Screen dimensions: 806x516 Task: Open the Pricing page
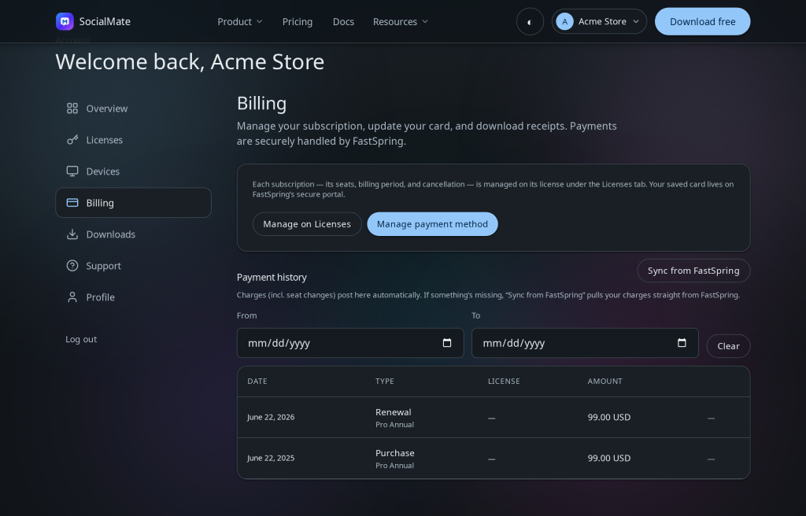click(x=297, y=21)
